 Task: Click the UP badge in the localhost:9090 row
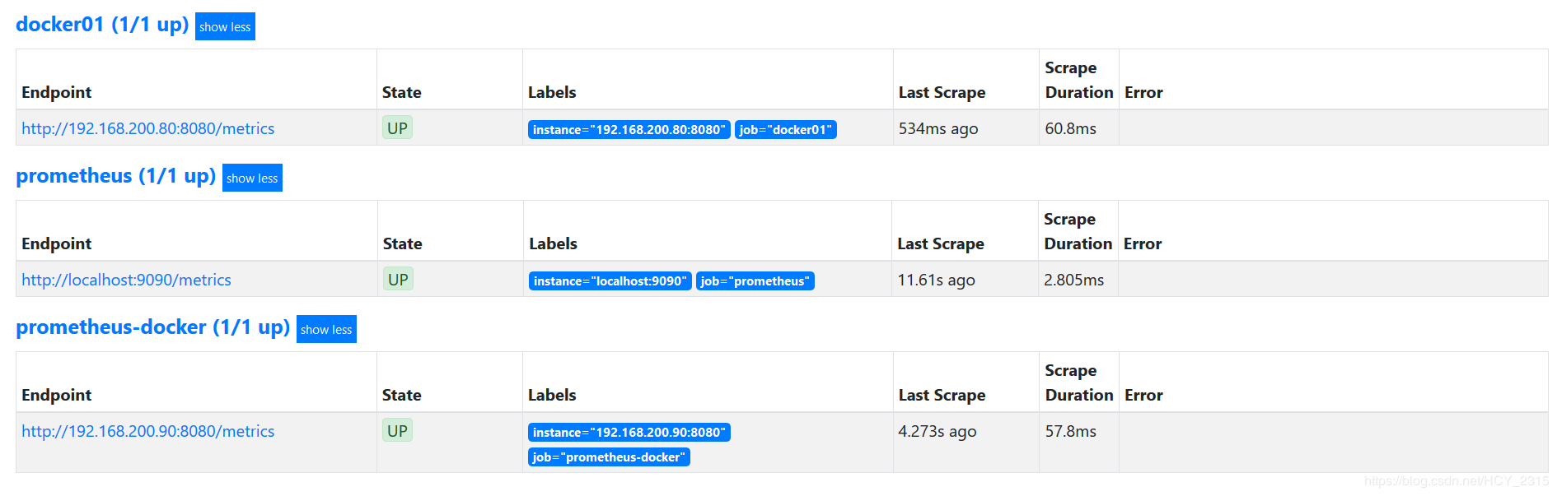click(x=398, y=280)
